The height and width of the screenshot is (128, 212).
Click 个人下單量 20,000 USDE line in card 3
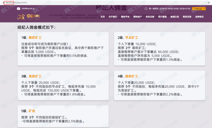point(41,83)
